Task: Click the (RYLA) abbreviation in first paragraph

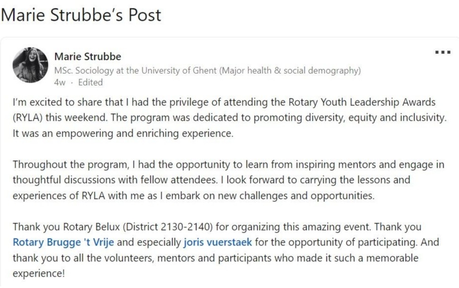Action: click(x=28, y=117)
